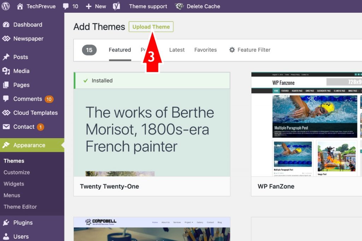Click the Installed notice on Twenty Twenty-One
Screen dimensions: 362x241
coord(152,81)
